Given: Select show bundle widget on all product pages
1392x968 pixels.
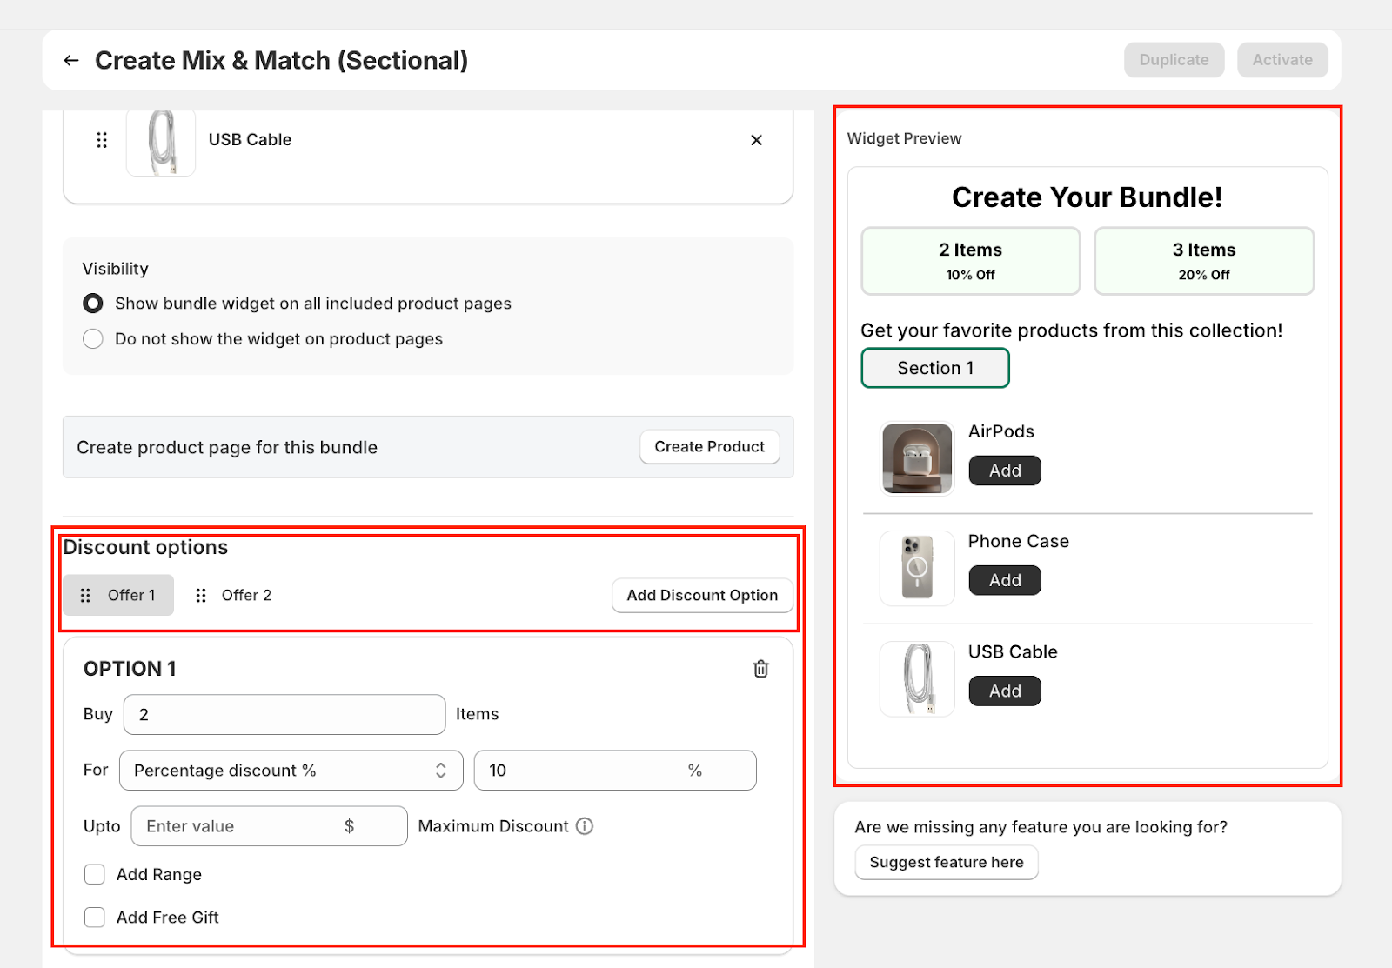Looking at the screenshot, I should click(93, 304).
